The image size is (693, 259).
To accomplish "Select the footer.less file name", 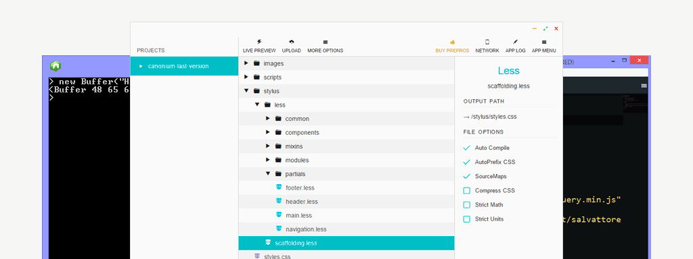I will 300,188.
